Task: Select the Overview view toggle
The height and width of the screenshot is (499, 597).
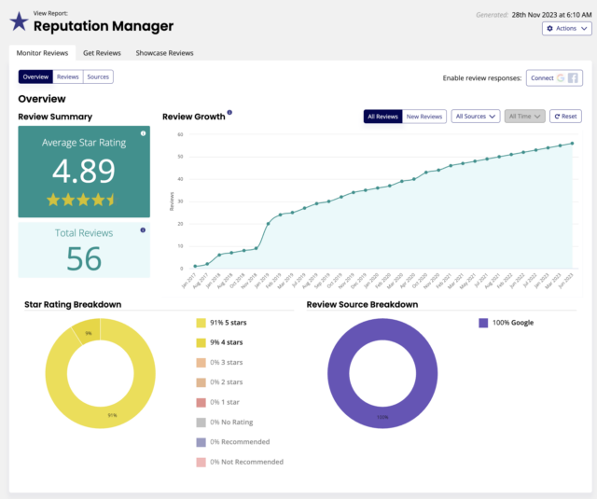Action: [35, 76]
